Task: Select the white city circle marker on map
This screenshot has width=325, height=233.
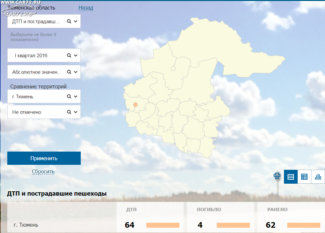Action: (x=173, y=69)
